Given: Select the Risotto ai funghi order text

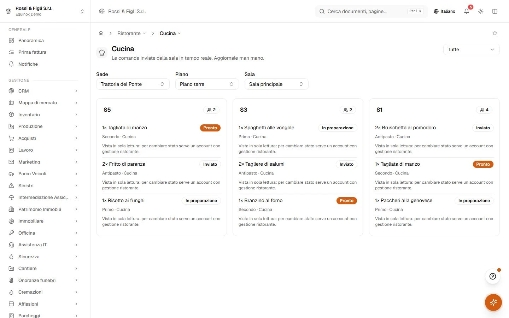Looking at the screenshot, I should click(x=123, y=200).
